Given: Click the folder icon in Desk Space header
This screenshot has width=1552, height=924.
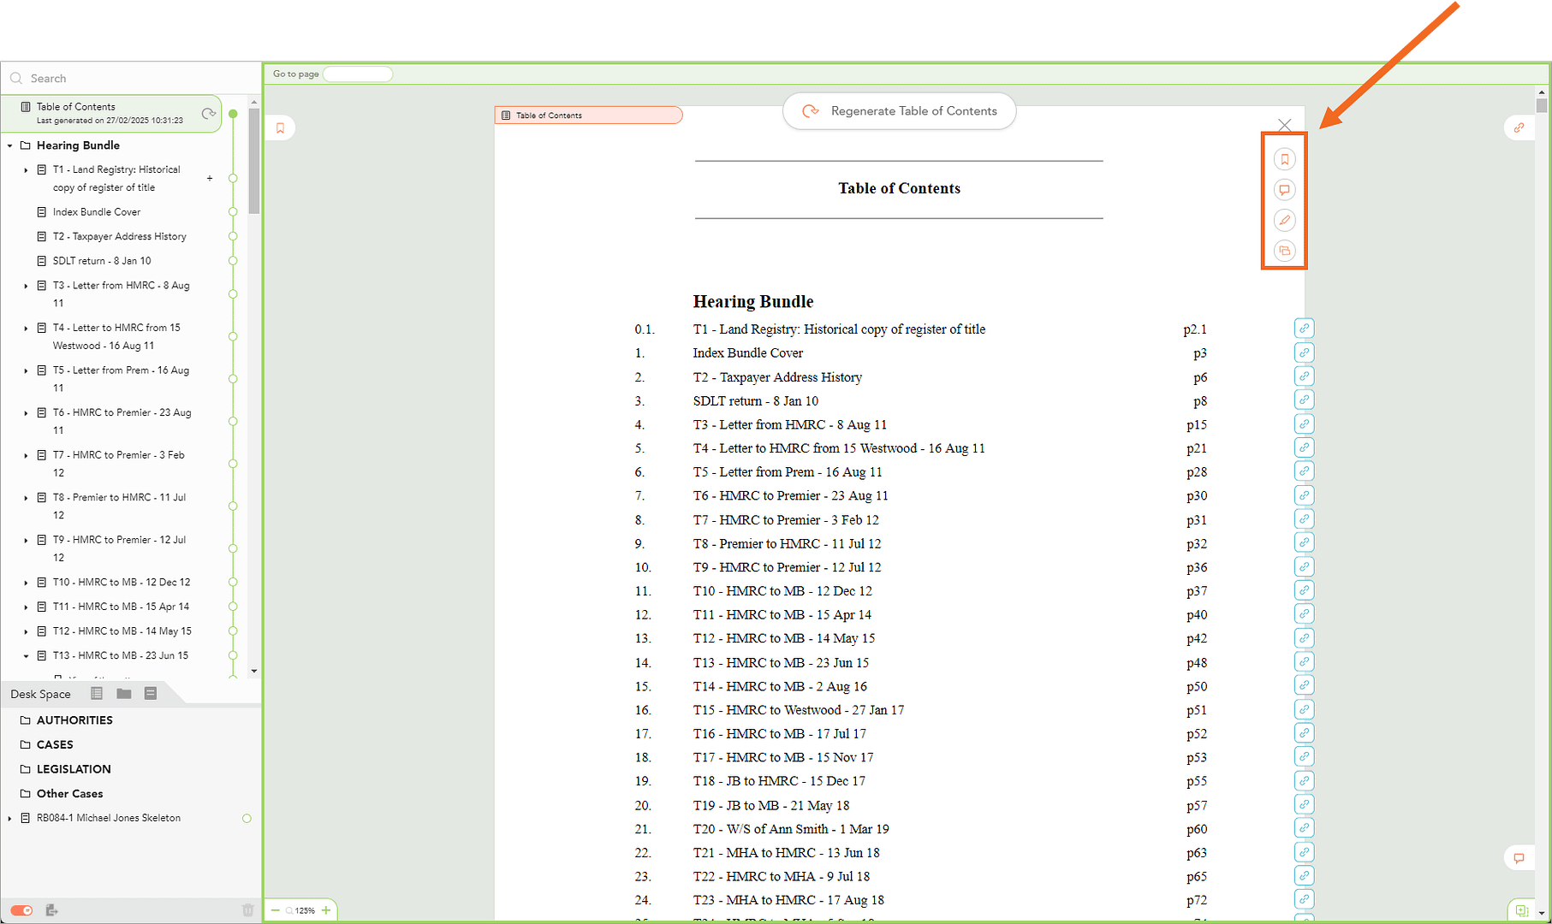Looking at the screenshot, I should 124,694.
